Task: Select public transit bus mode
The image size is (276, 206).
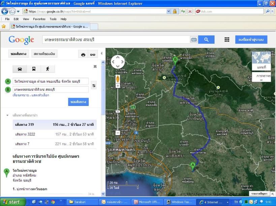Action: click(34, 69)
